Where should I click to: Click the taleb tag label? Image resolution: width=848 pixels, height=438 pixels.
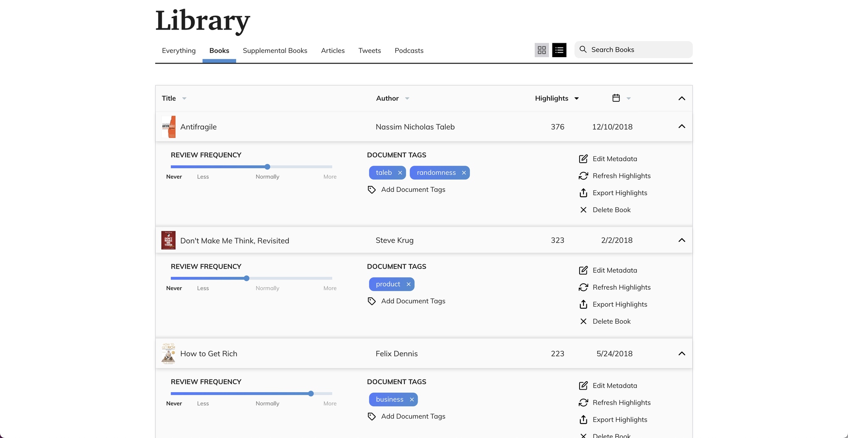click(x=384, y=172)
